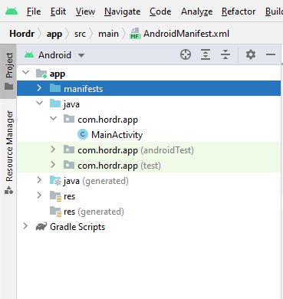The image size is (283, 299).
Task: Click the src breadcrumb
Action: [x=80, y=34]
